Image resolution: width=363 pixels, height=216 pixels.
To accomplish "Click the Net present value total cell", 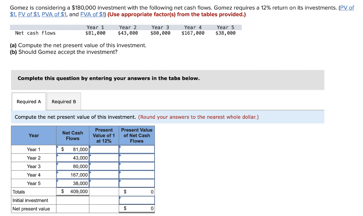I will click(x=137, y=209).
